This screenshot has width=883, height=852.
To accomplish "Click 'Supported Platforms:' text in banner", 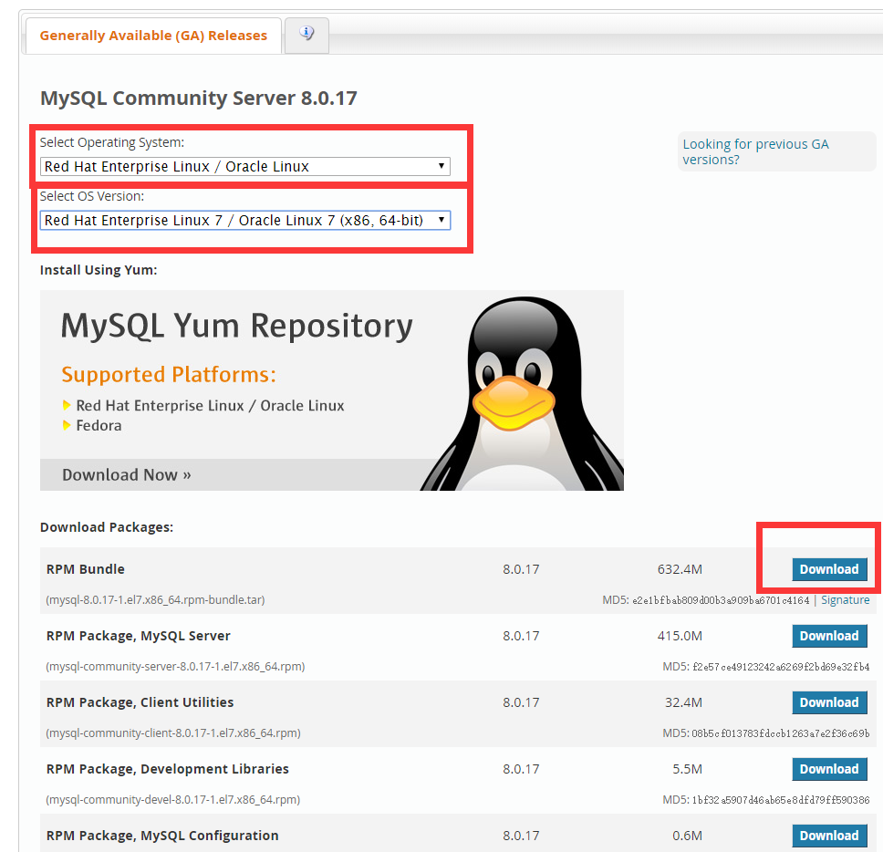I will (169, 375).
